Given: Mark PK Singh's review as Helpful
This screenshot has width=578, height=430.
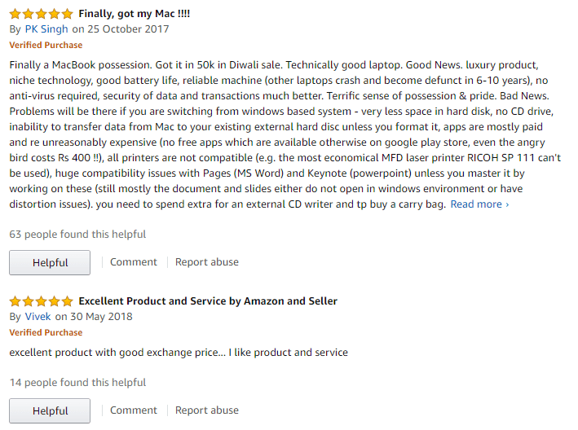Looking at the screenshot, I should pos(50,262).
